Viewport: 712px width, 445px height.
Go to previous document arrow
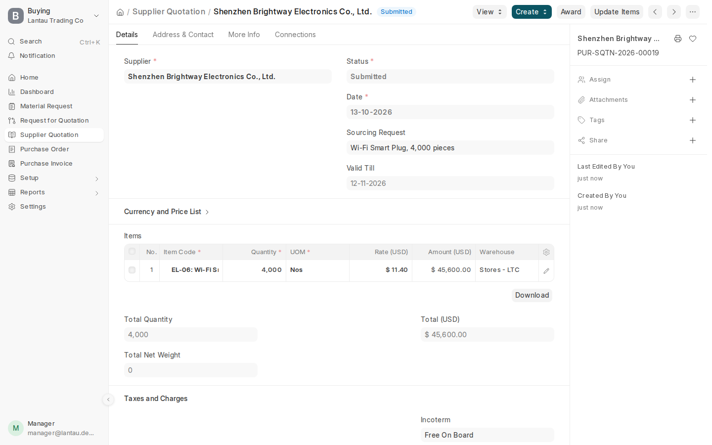[655, 12]
